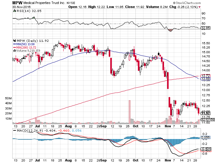Click the 13.58 blue price tag on axis

(205, 79)
